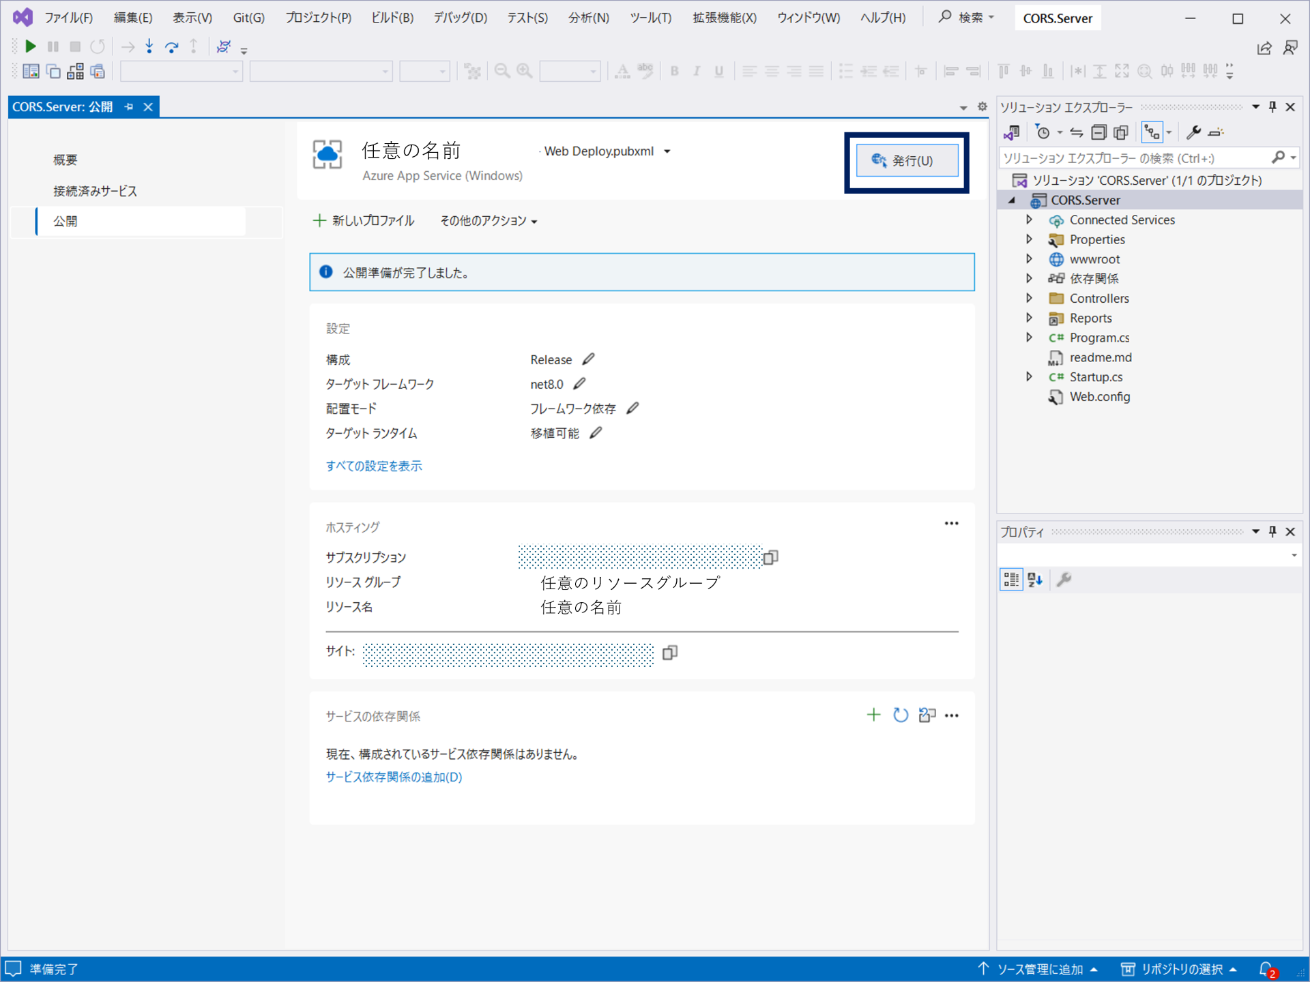Open the Git(G) menu

(x=248, y=18)
